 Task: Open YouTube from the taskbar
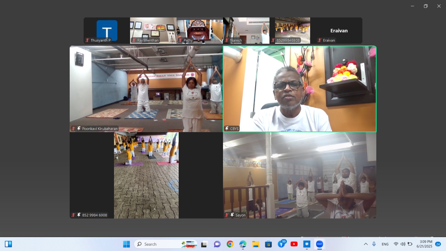coord(294,244)
